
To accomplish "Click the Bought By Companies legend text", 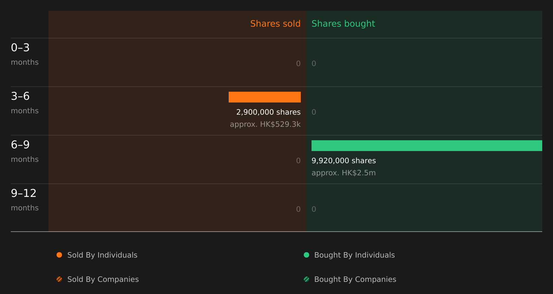I will pyautogui.click(x=355, y=279).
